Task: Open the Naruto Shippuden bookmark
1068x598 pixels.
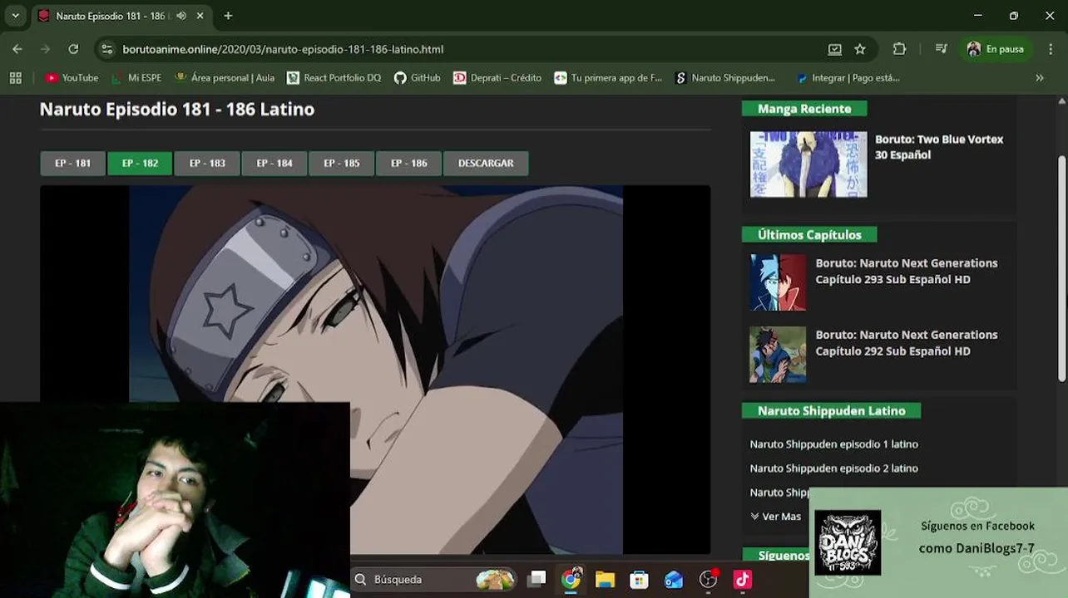Action: coord(724,77)
